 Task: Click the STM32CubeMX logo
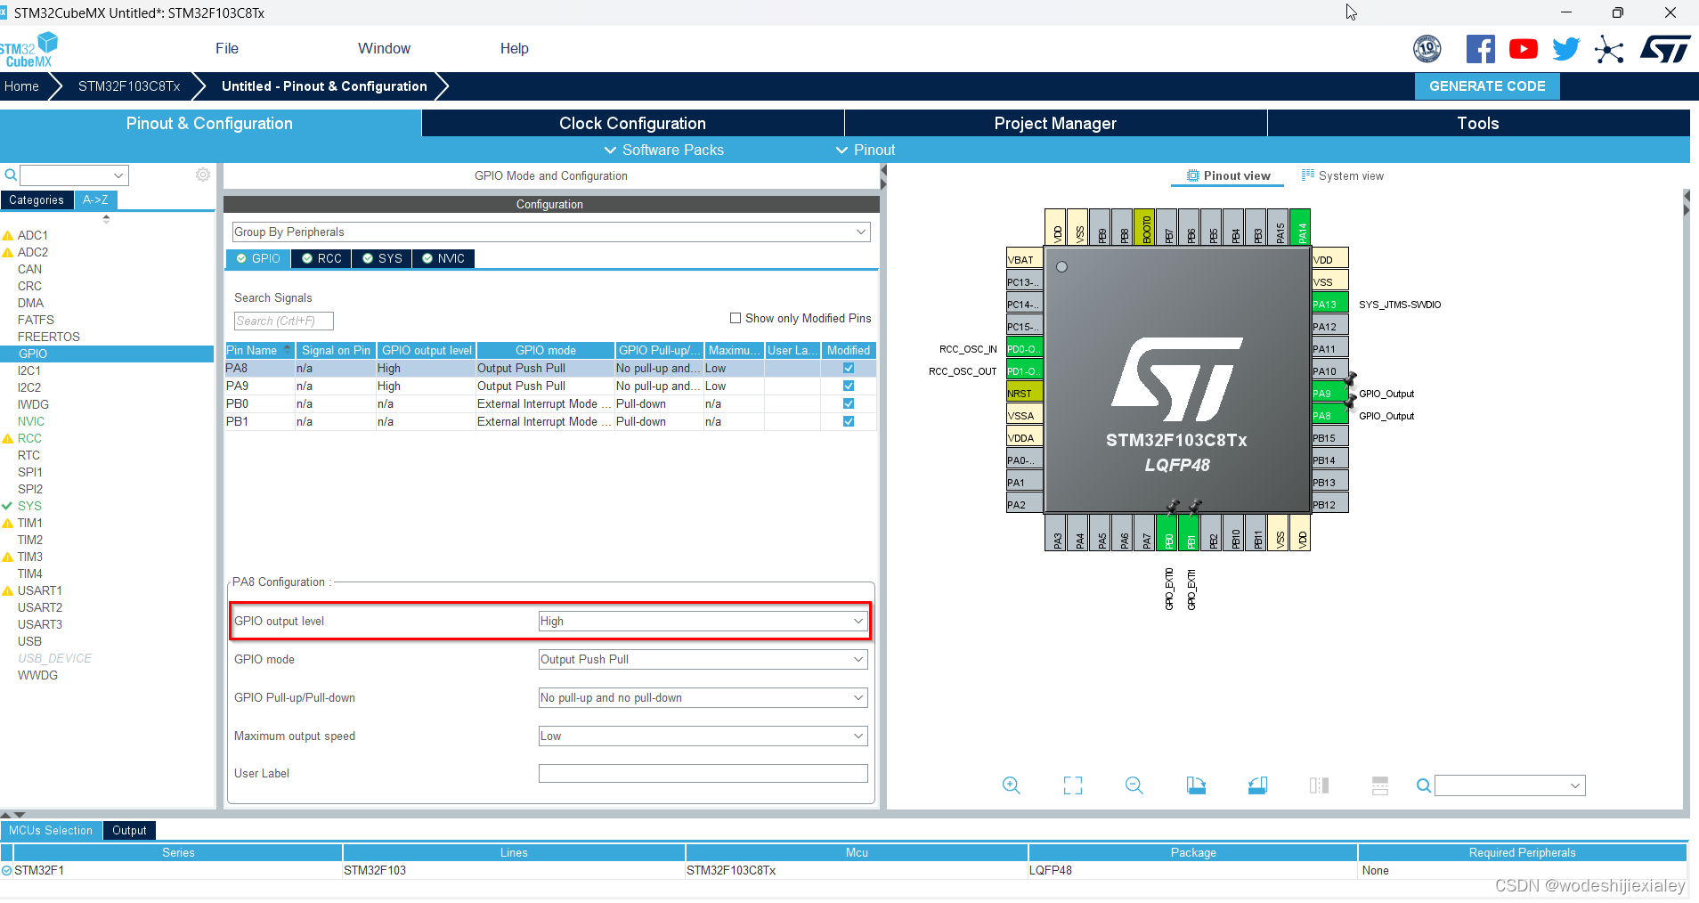[x=28, y=50]
